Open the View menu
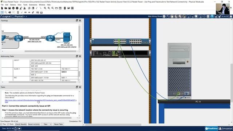This screenshot has width=233, height=131. 19,5
